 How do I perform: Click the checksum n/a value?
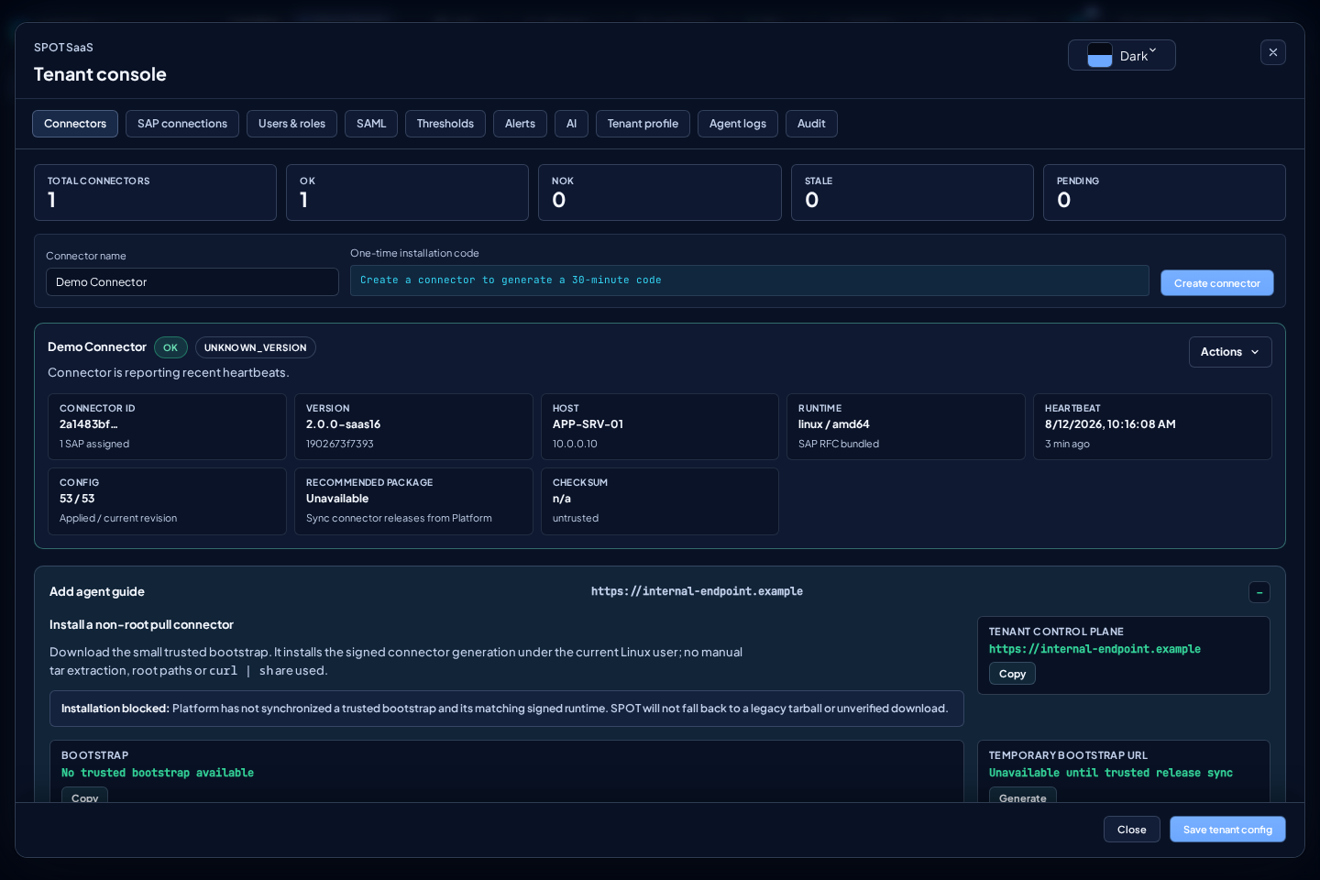pyautogui.click(x=562, y=499)
